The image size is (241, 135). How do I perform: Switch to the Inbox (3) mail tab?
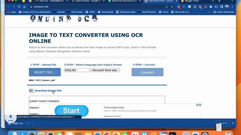click(52, 1)
